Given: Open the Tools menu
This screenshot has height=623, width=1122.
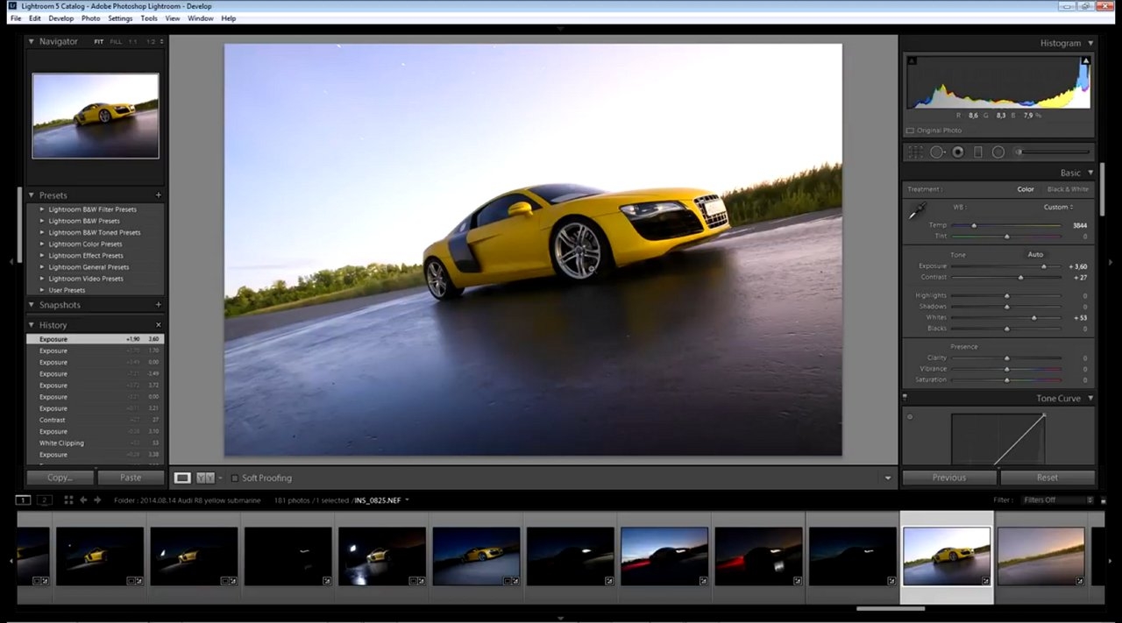Looking at the screenshot, I should point(149,18).
